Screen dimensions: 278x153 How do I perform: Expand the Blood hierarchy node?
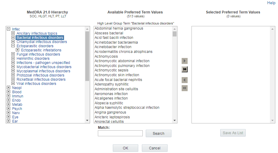[8, 92]
